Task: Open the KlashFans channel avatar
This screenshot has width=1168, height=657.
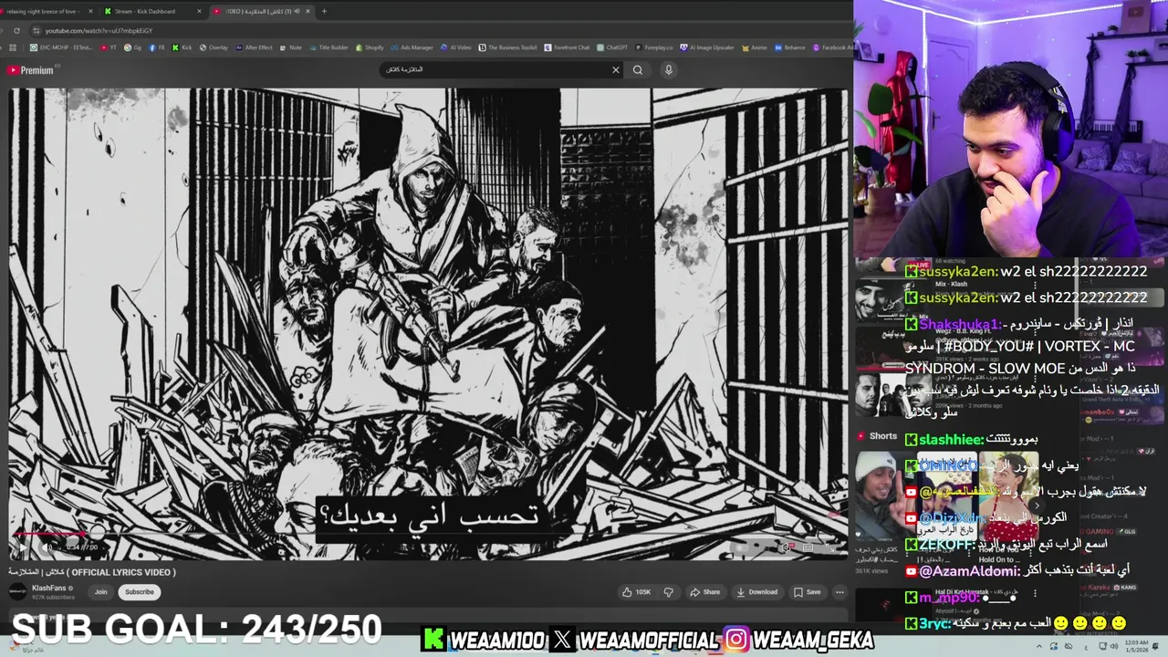Action: tap(18, 591)
